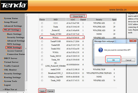138x93 pixels.
Task: Select the Tenda_1675E0 radio button
Action: [x=42, y=34]
